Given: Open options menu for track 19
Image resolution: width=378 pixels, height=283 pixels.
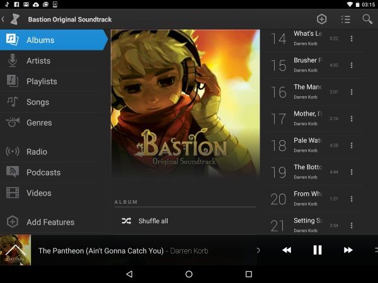Looking at the screenshot, I should click(x=352, y=172).
